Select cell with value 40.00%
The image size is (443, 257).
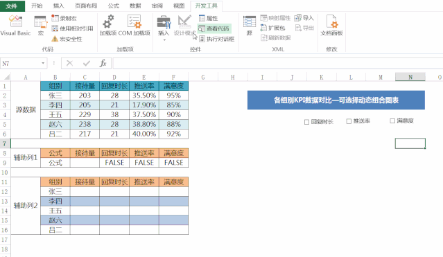tap(144, 134)
